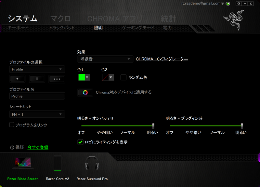
Task: Open the 電力 sub-tab
Action: (x=167, y=28)
